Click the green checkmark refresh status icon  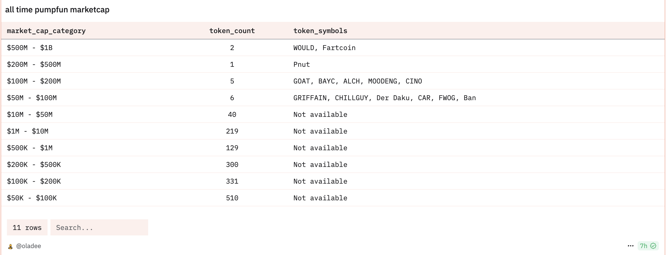653,246
